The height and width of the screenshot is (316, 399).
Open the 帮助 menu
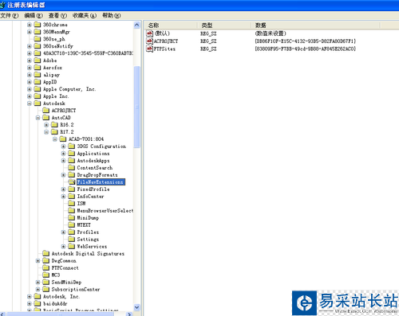tap(112, 16)
